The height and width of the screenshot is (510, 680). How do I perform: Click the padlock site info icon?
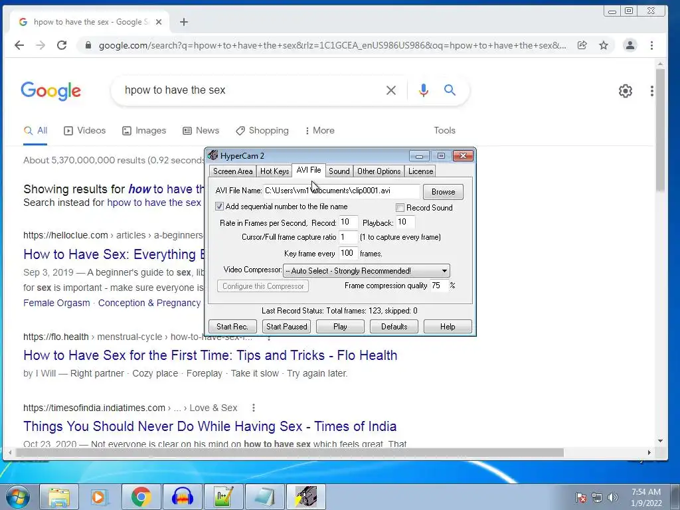click(88, 45)
